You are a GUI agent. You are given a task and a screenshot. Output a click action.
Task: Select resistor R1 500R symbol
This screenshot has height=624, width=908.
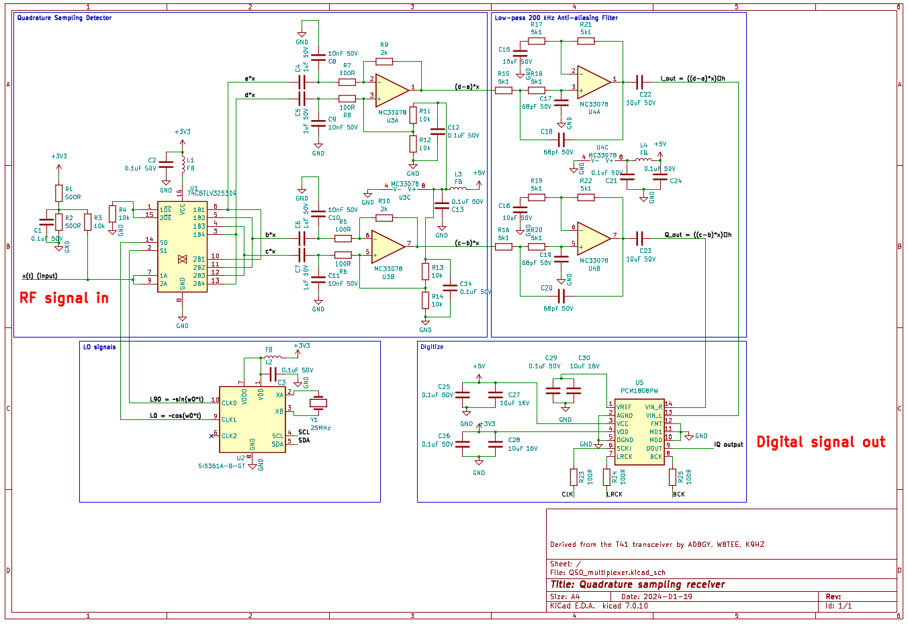point(58,195)
